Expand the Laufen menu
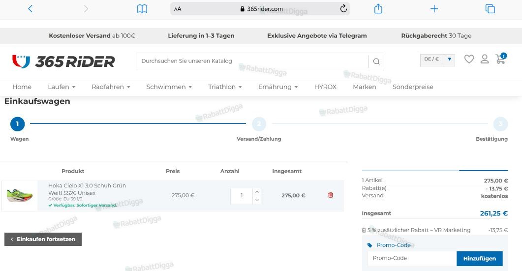 [x=61, y=87]
